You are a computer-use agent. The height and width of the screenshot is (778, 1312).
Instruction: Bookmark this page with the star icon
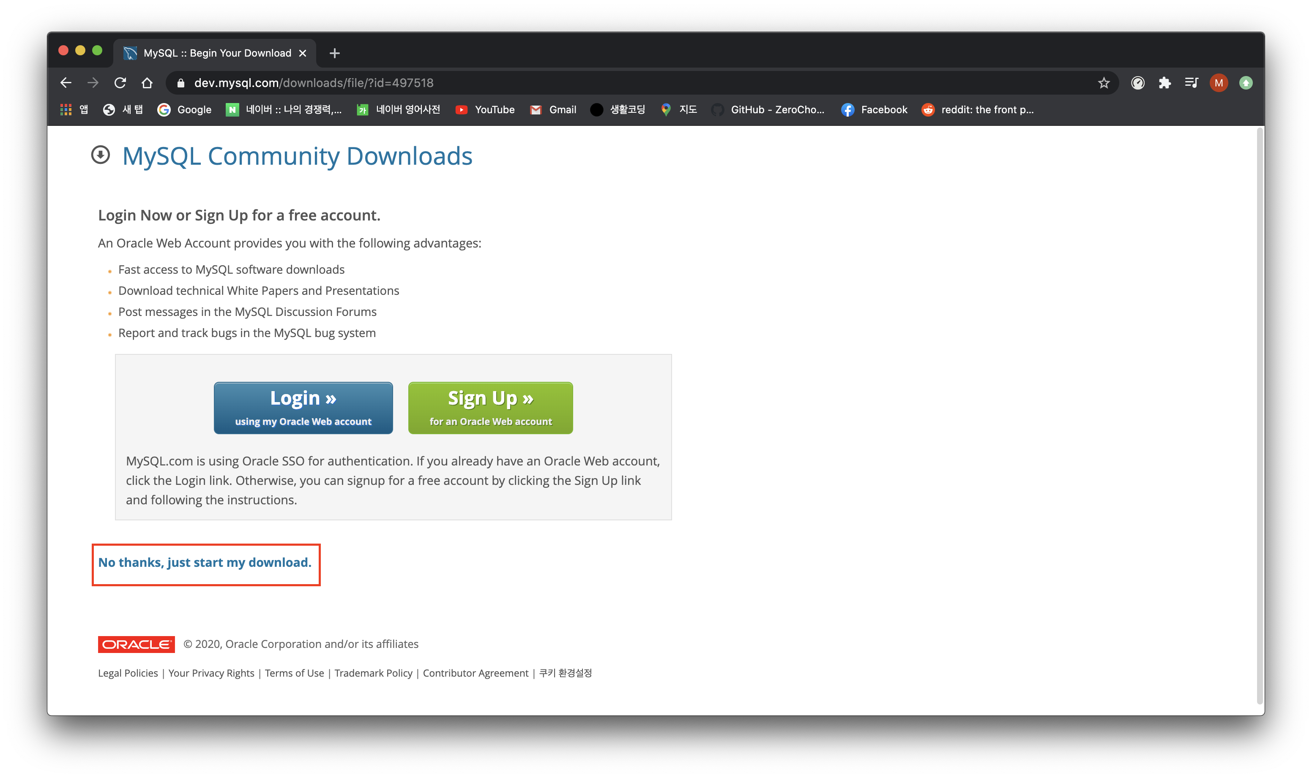tap(1104, 83)
